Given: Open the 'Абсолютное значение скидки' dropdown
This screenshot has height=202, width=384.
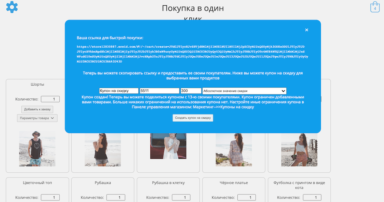Looking at the screenshot, I should [244, 91].
